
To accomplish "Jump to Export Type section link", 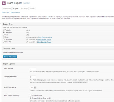I will tap(6, 12).
